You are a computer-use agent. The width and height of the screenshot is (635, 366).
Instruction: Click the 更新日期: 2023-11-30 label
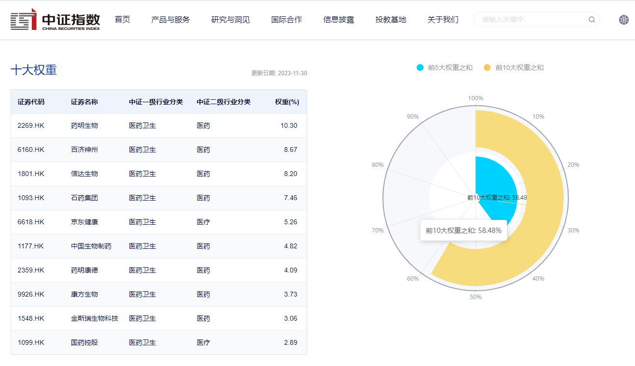pyautogui.click(x=279, y=73)
